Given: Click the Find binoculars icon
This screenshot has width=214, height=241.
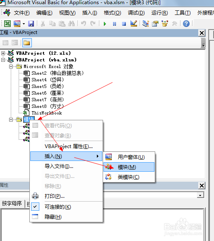Looking at the screenshot, I should (72, 24).
